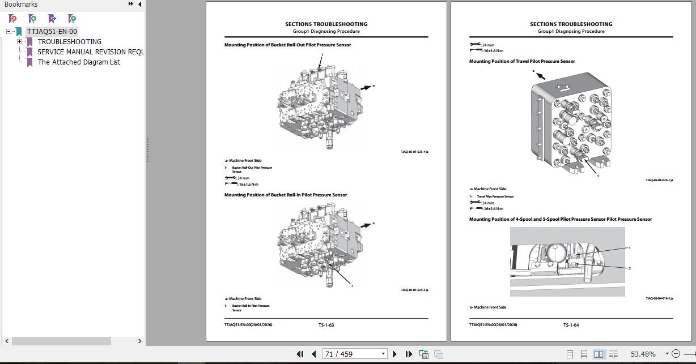Viewport: 696px width, 364px height.
Task: Click the right arrow of bookmarks horizontal scrollbar
Action: tap(140, 341)
